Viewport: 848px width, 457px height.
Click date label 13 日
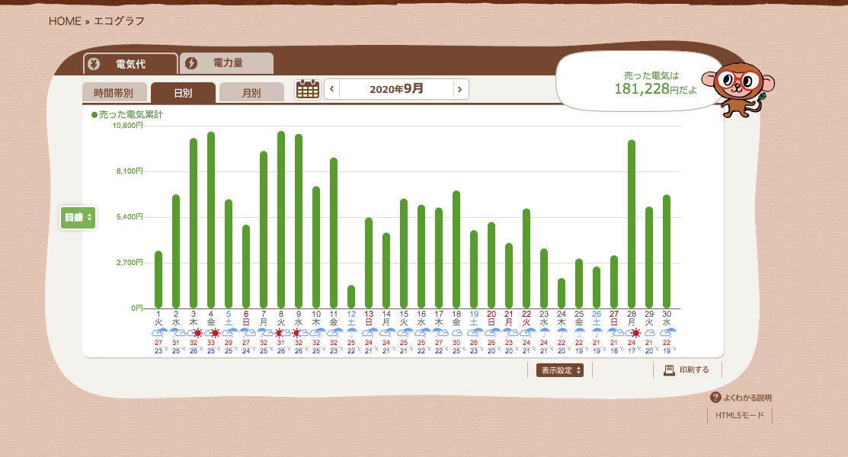[x=369, y=318]
